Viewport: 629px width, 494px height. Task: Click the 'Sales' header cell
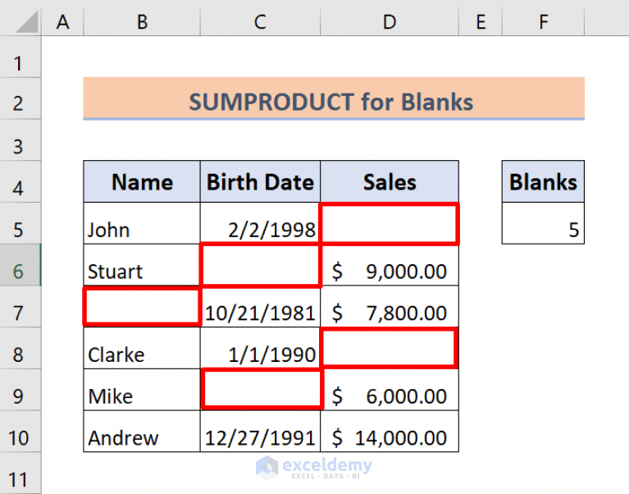coord(390,182)
